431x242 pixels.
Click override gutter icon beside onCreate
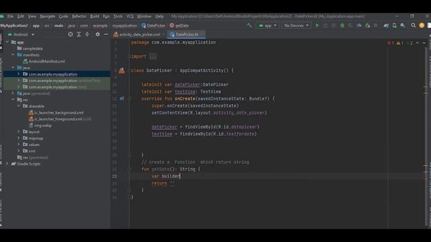[x=121, y=99]
